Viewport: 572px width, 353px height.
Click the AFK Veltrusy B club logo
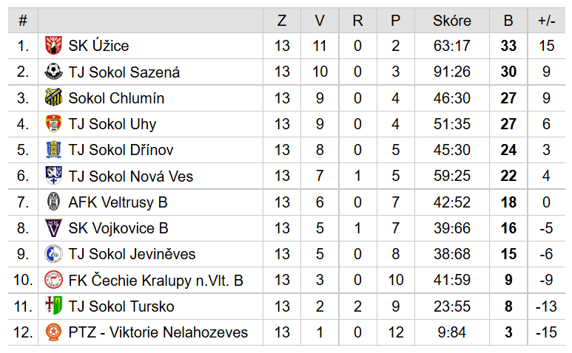(53, 202)
